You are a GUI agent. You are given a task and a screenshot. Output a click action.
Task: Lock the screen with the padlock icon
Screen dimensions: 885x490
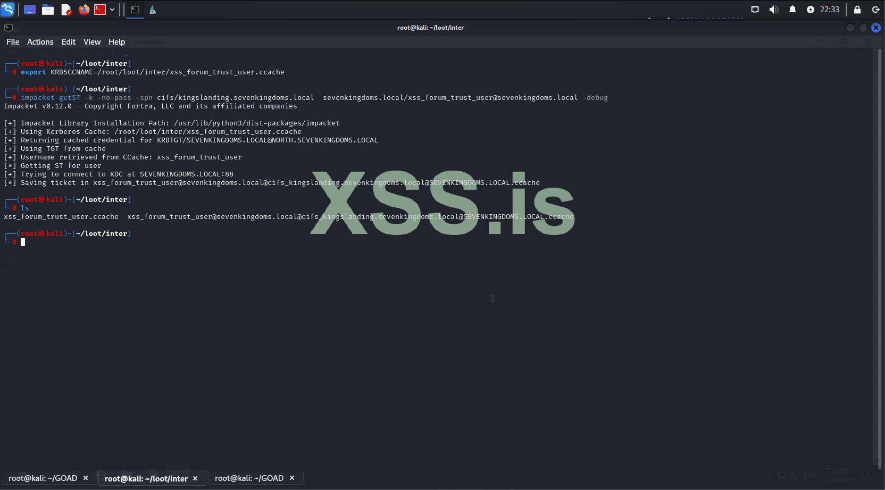click(x=857, y=10)
